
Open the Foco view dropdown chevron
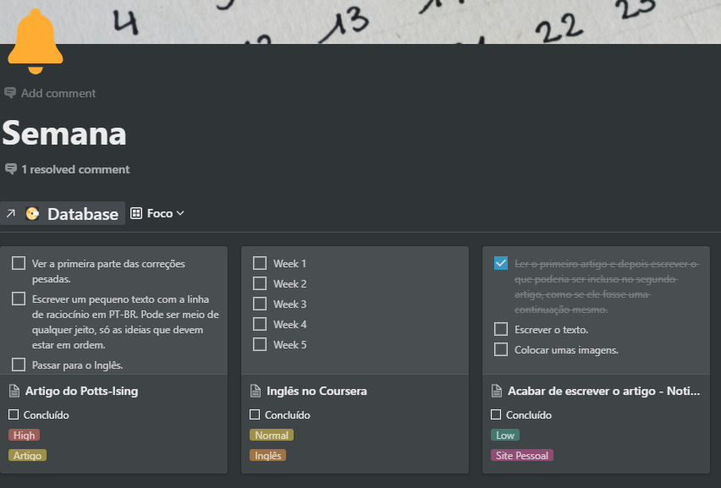[x=180, y=213]
